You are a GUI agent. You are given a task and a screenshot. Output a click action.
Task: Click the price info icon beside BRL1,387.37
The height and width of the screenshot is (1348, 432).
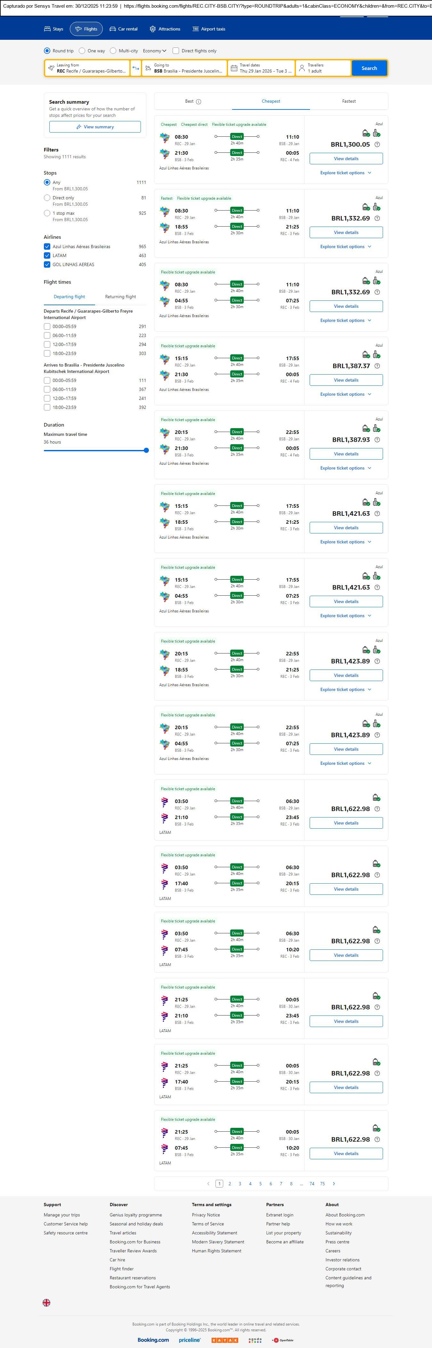click(x=377, y=366)
